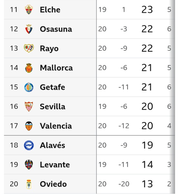
Task: Click position number 18 for Alavés
Action: (14, 145)
